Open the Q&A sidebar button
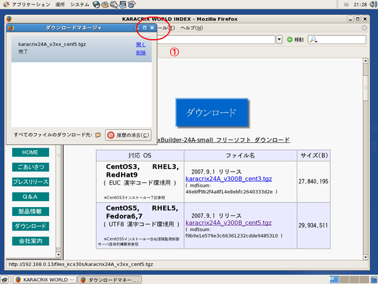The image size is (378, 284). tap(30, 196)
